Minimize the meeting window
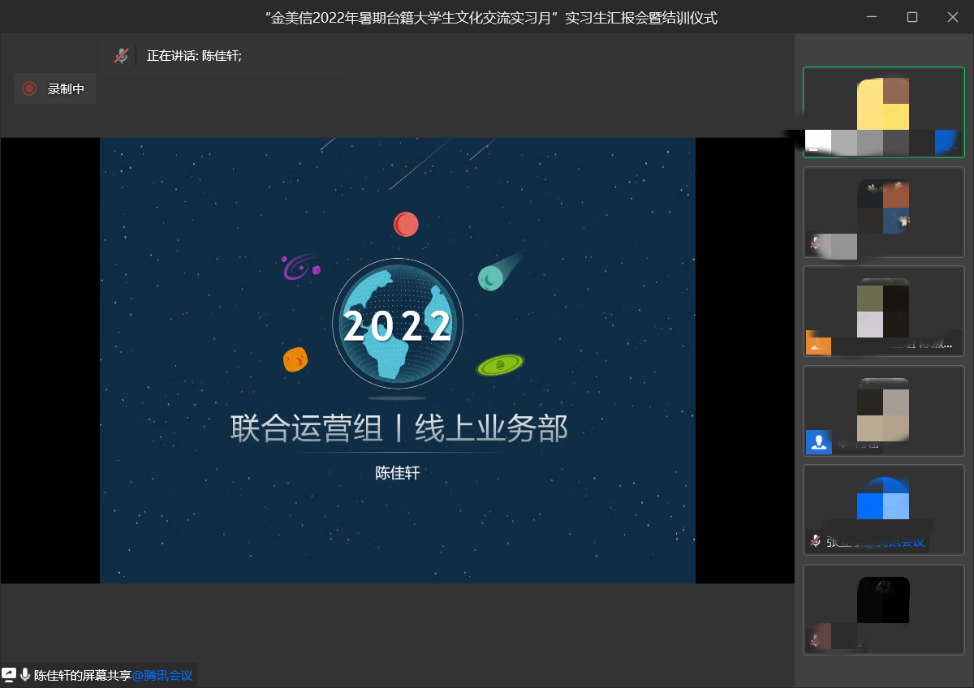The image size is (974, 688). [872, 17]
